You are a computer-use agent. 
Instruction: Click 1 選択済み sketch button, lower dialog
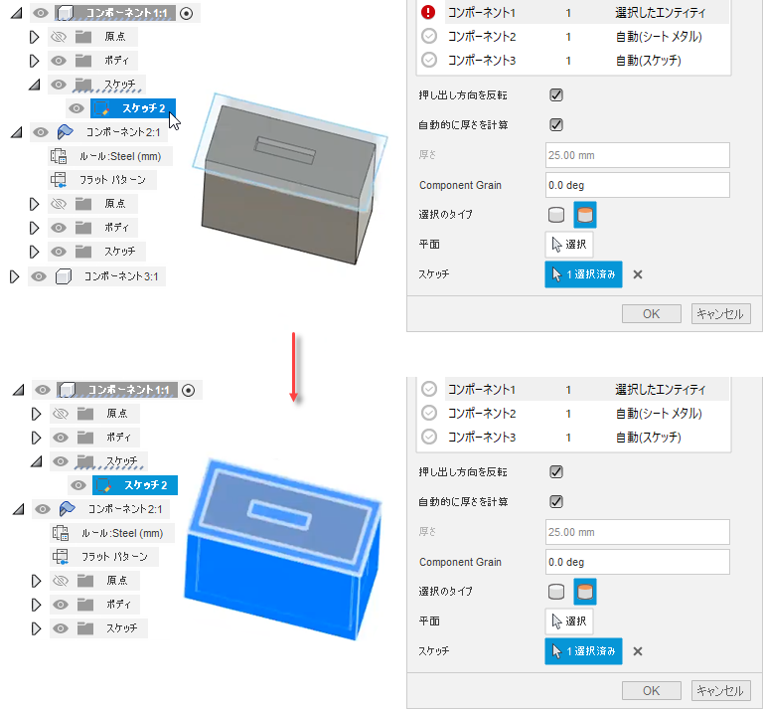(x=583, y=651)
